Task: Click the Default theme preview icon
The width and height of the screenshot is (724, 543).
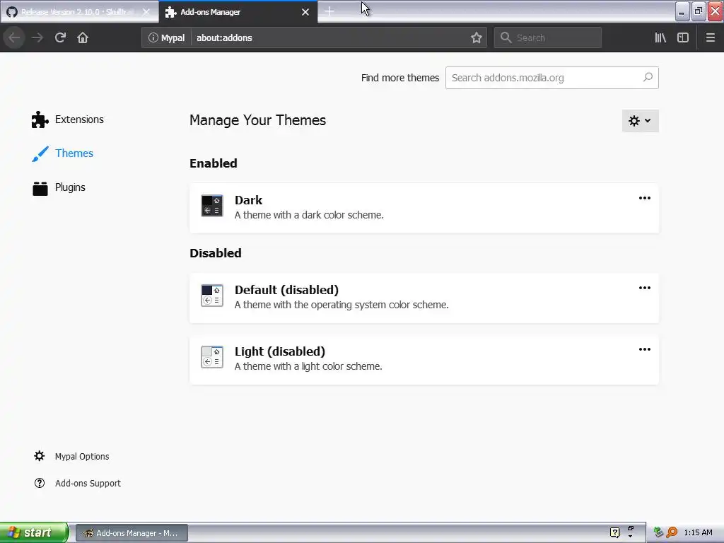Action: click(x=212, y=296)
